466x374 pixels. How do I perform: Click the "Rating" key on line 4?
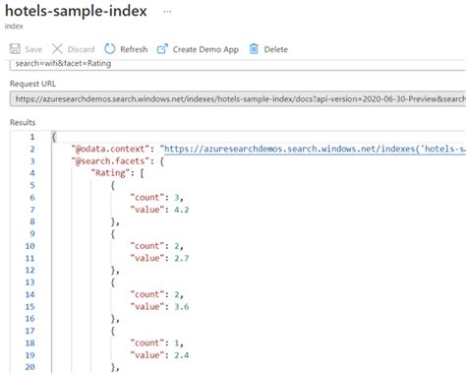click(110, 173)
